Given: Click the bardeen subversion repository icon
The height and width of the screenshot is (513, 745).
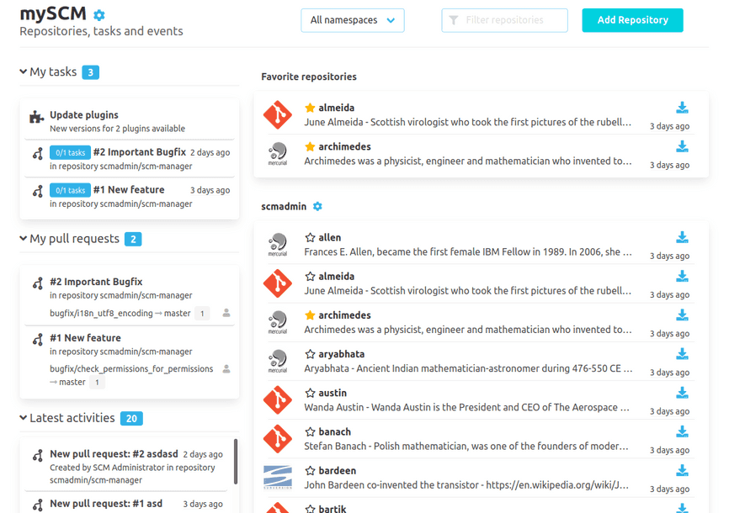Looking at the screenshot, I should (278, 477).
